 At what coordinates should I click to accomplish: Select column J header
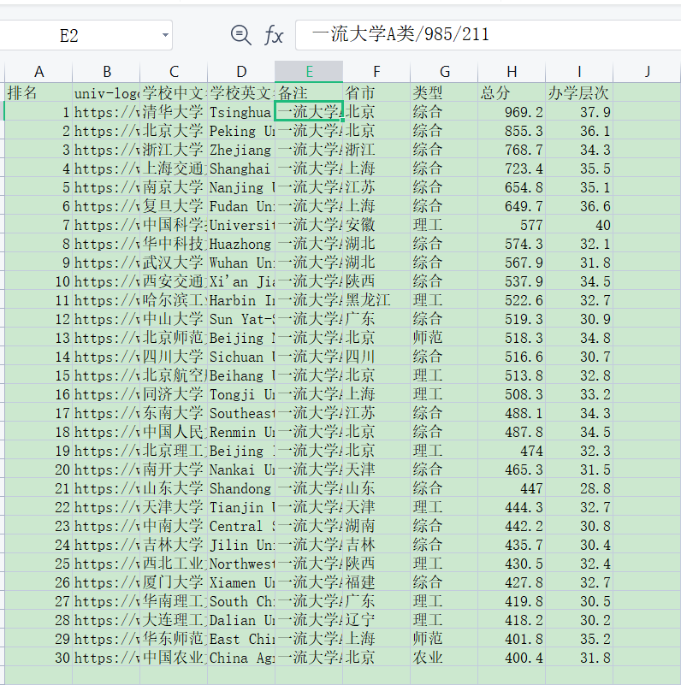(647, 72)
